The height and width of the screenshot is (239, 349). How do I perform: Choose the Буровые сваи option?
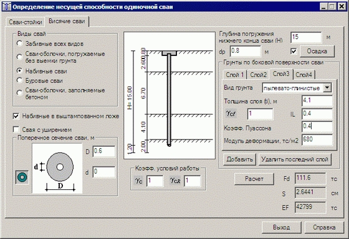[19, 80]
